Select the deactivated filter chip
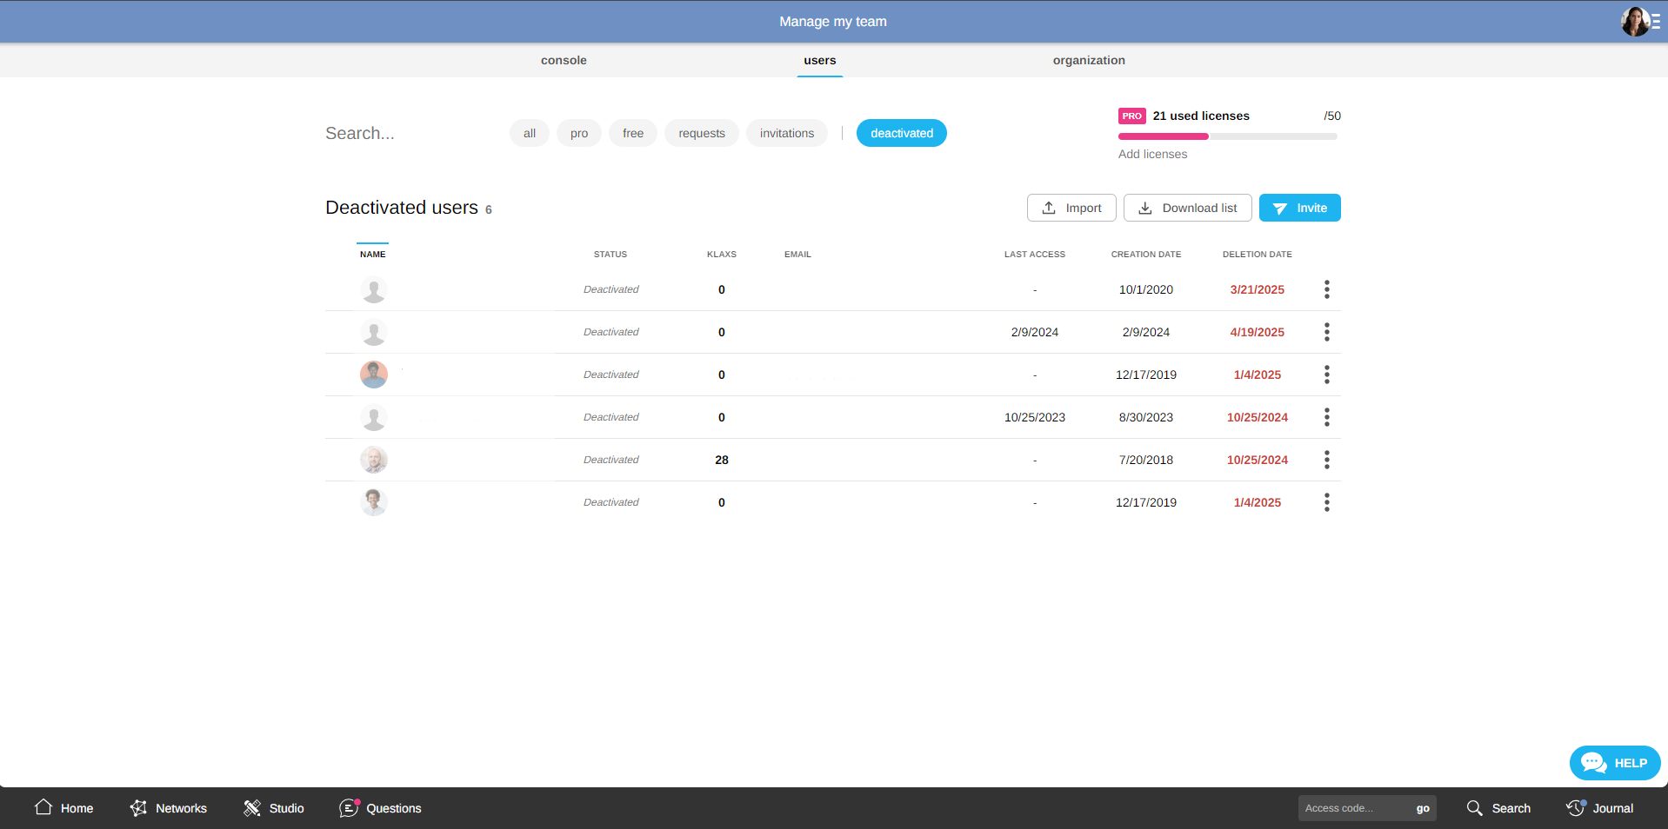 coord(901,133)
